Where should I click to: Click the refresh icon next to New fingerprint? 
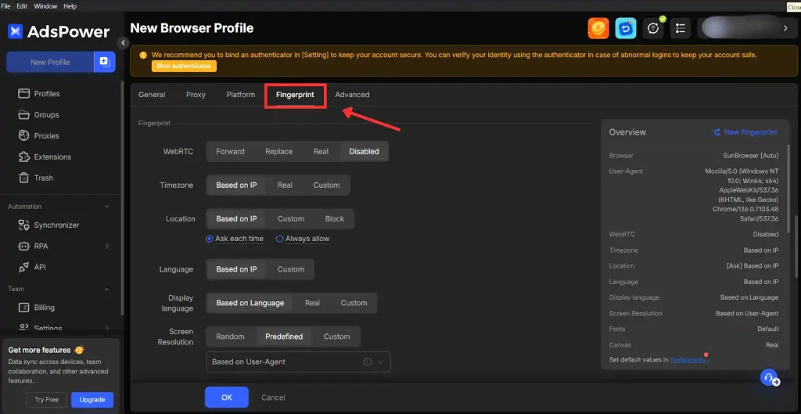tap(717, 131)
